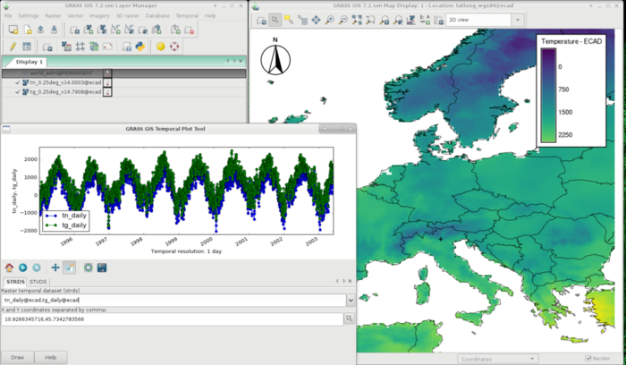Open Python shell icon in Layer Manager
The width and height of the screenshot is (626, 365).
140,47
